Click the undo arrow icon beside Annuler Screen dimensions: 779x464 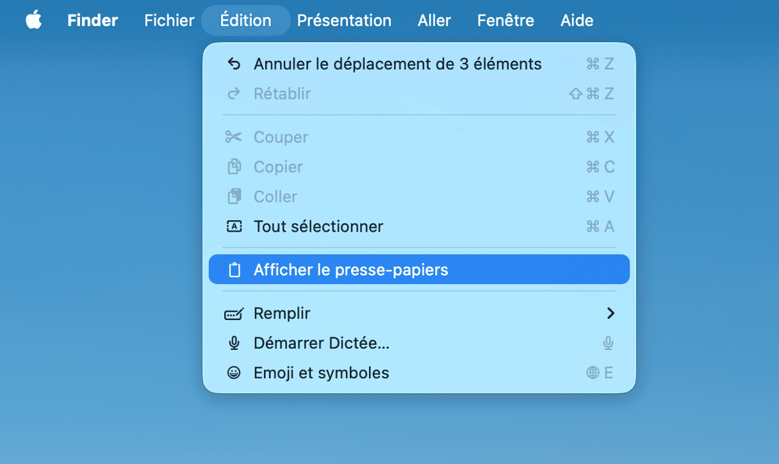coord(234,64)
